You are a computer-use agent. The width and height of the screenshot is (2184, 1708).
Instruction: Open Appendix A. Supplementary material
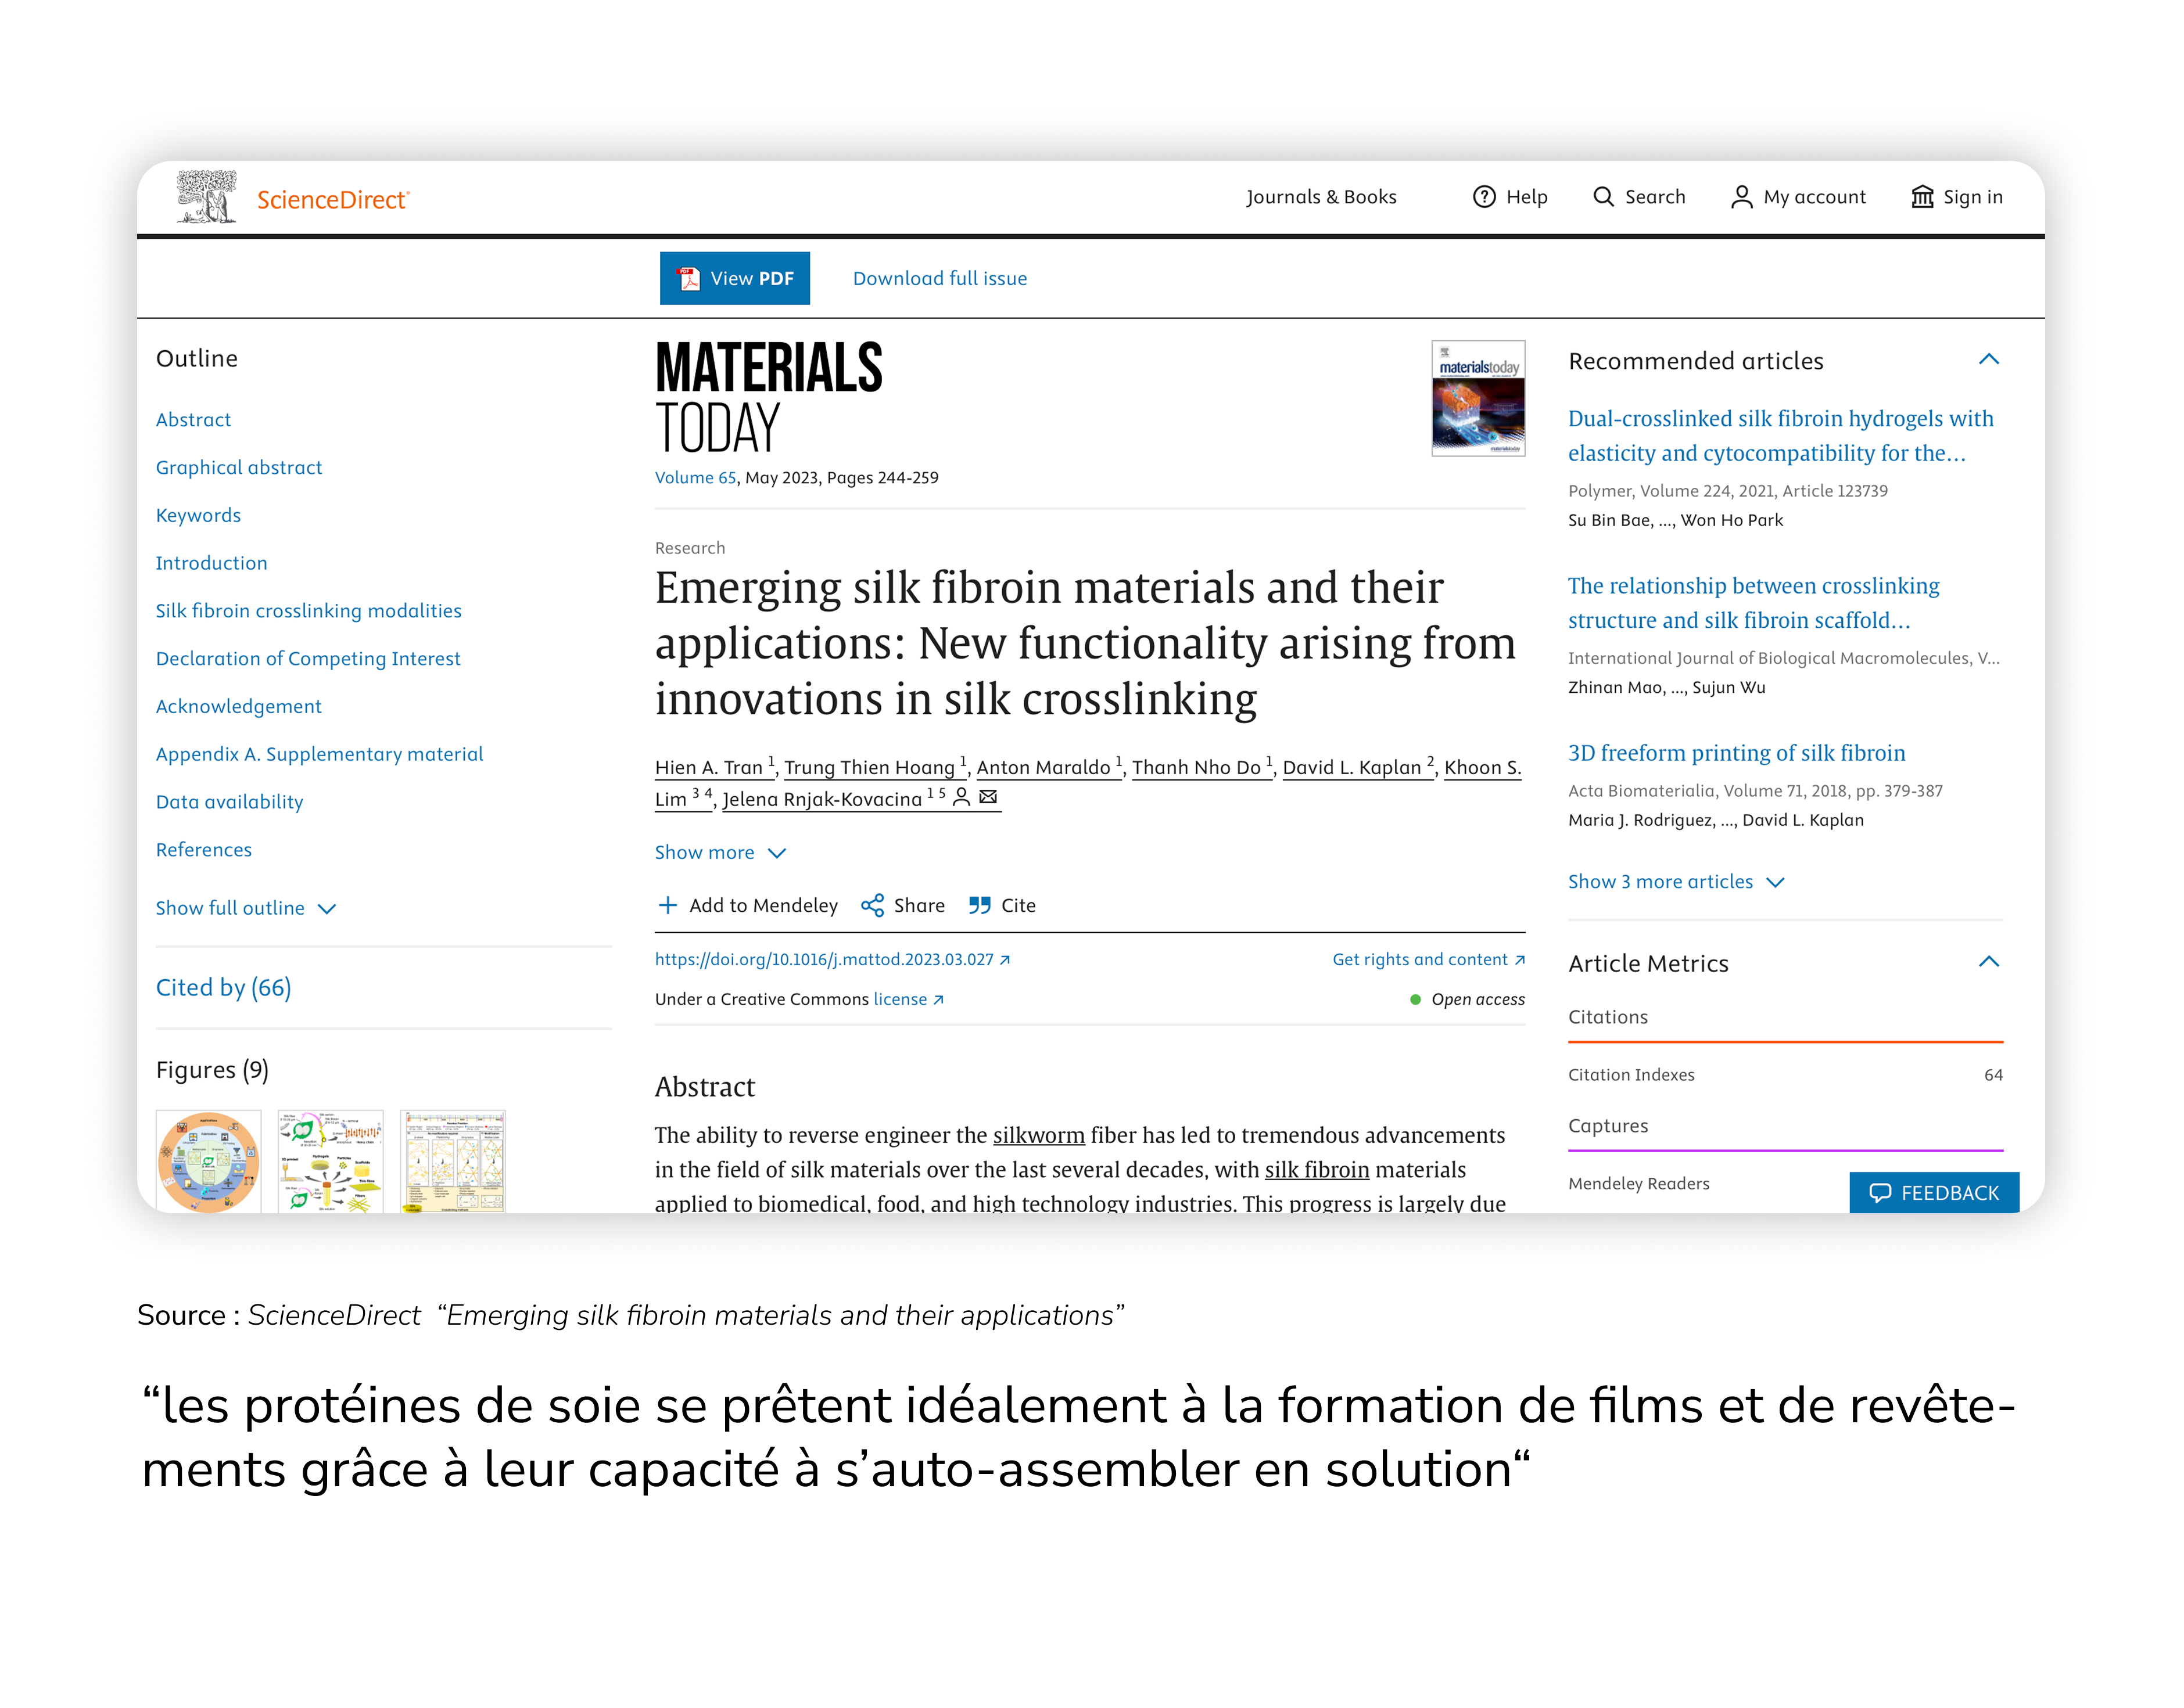(319, 754)
